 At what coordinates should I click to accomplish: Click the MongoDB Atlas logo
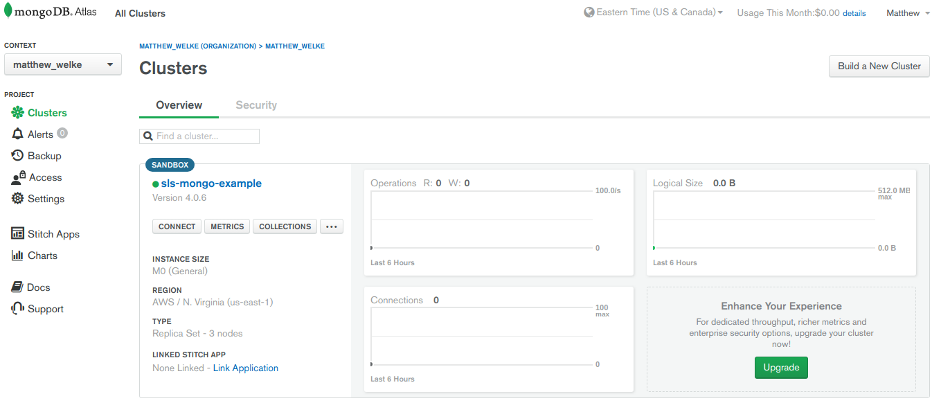pyautogui.click(x=51, y=12)
